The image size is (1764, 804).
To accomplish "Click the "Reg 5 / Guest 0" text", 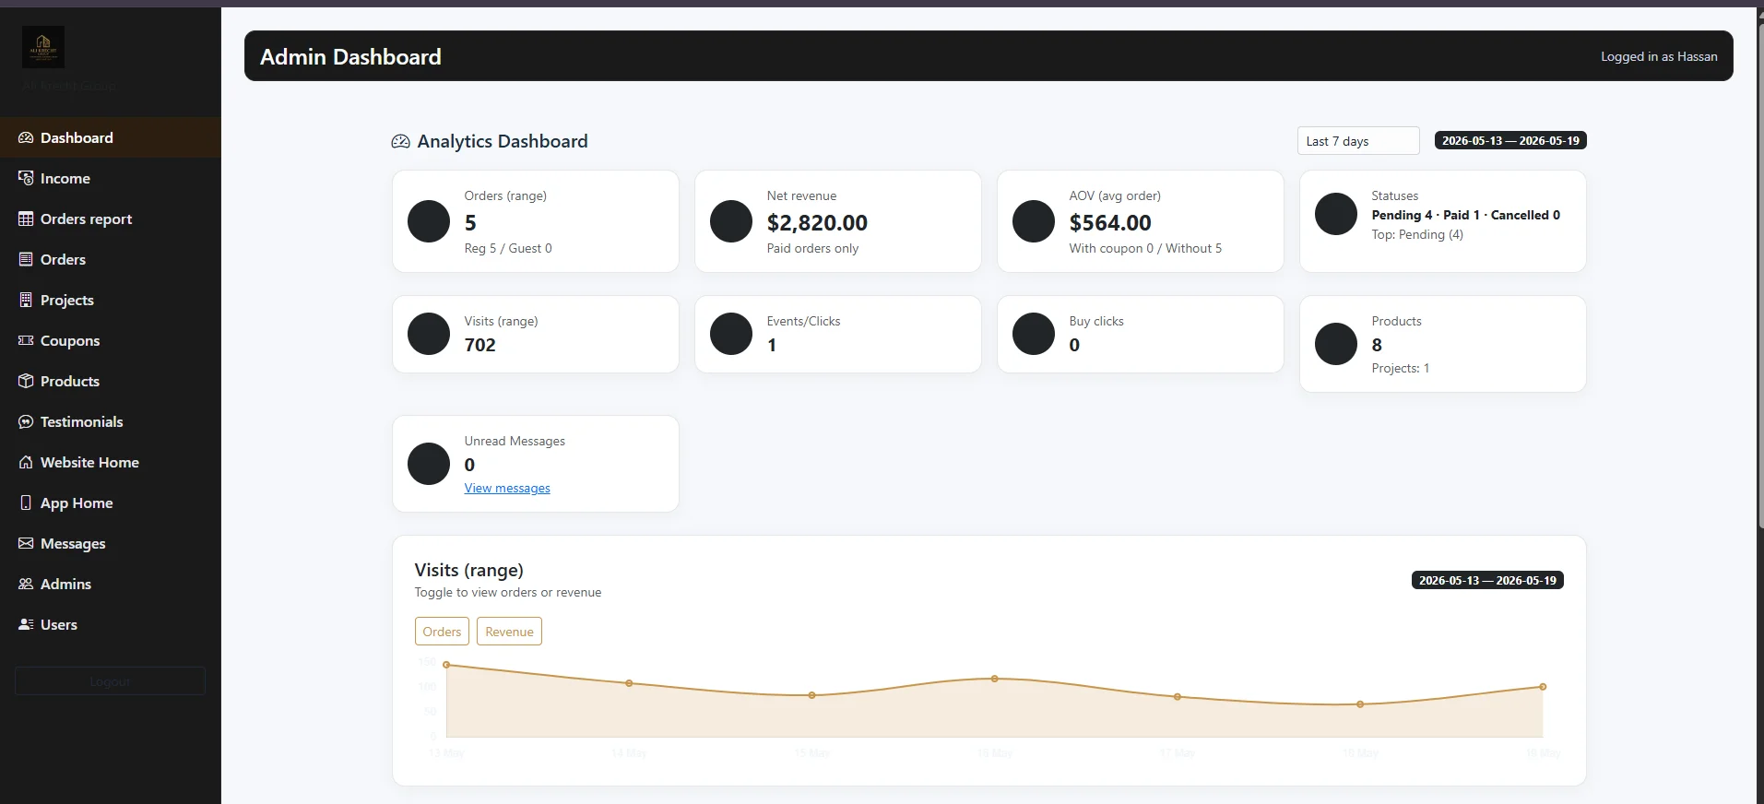I will coord(508,248).
